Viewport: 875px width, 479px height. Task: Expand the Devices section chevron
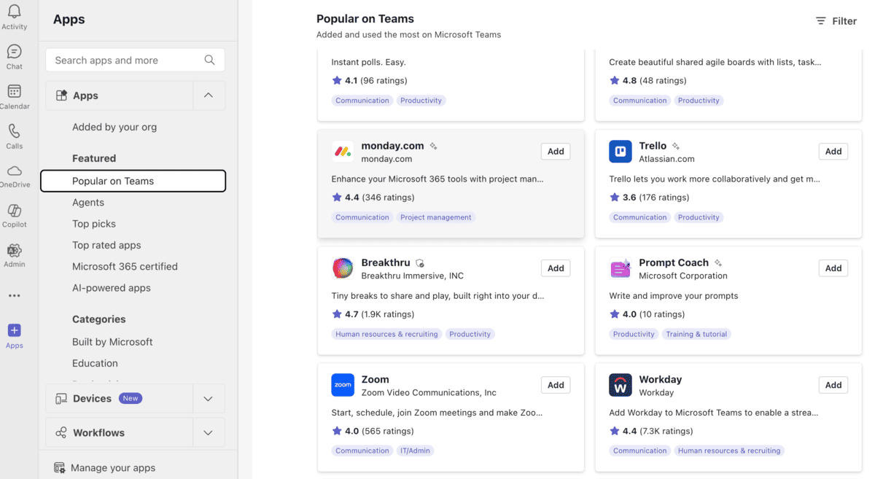(209, 398)
